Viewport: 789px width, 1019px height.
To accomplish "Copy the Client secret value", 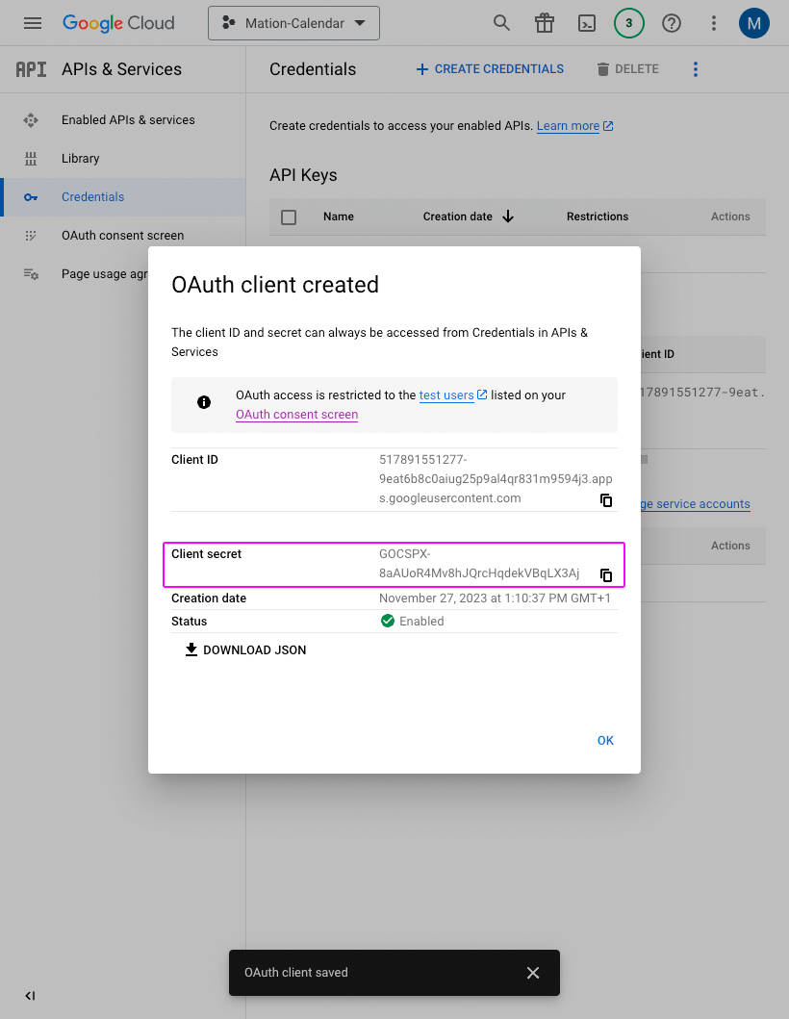I will pyautogui.click(x=606, y=575).
